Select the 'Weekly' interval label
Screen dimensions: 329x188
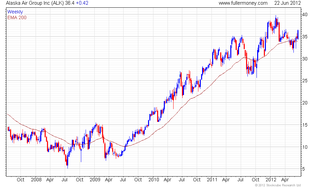pos(15,12)
